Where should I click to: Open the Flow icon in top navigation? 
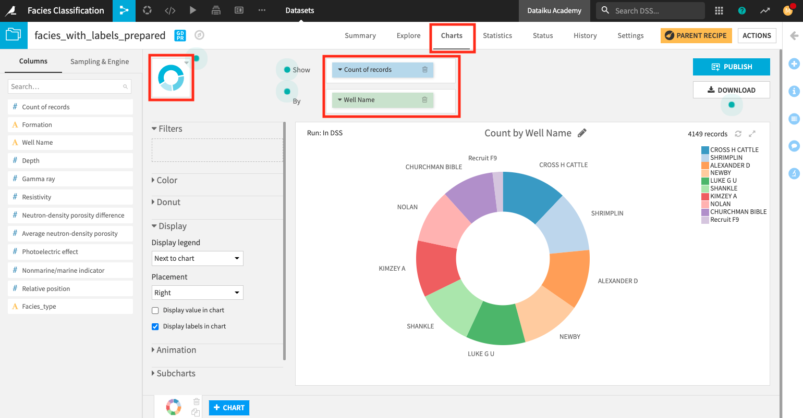[124, 10]
